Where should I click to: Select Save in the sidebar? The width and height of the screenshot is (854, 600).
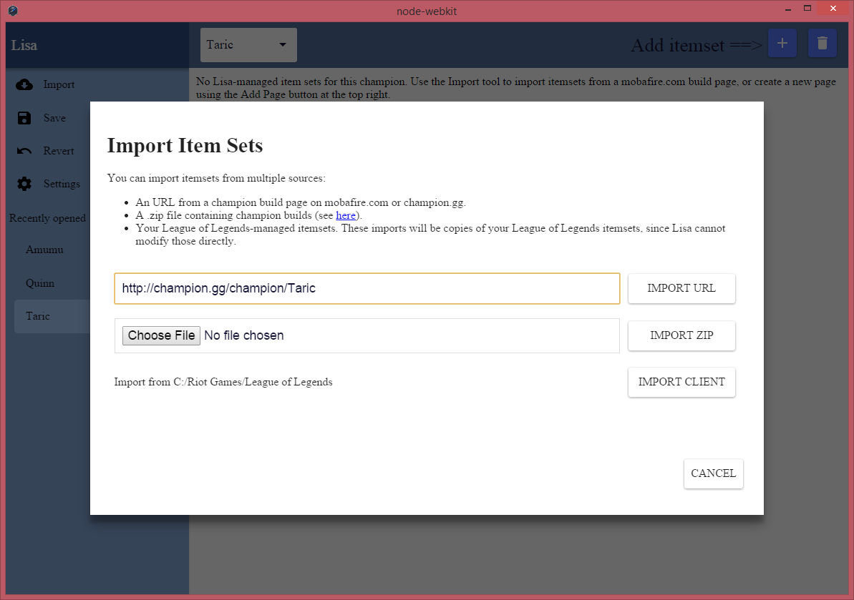click(x=54, y=118)
